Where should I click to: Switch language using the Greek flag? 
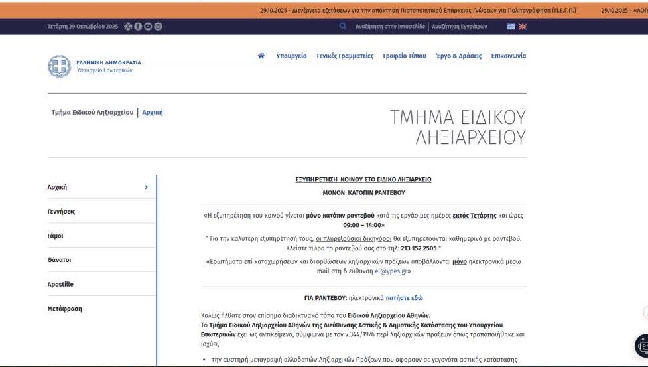(511, 27)
